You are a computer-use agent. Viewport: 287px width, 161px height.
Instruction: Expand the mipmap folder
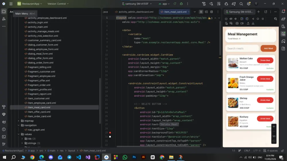(x=18, y=121)
